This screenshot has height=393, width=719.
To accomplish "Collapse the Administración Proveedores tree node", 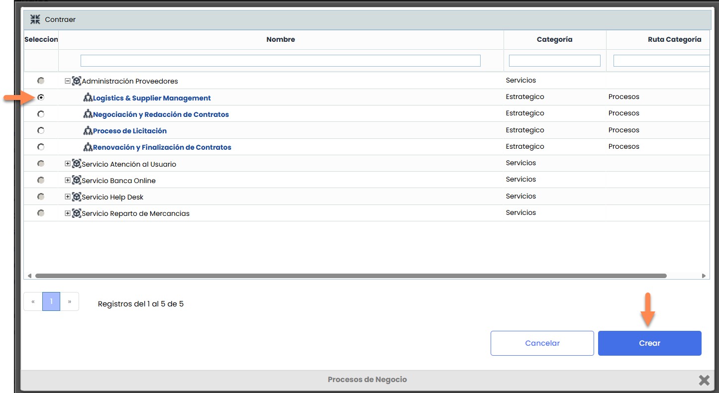I will pos(68,81).
